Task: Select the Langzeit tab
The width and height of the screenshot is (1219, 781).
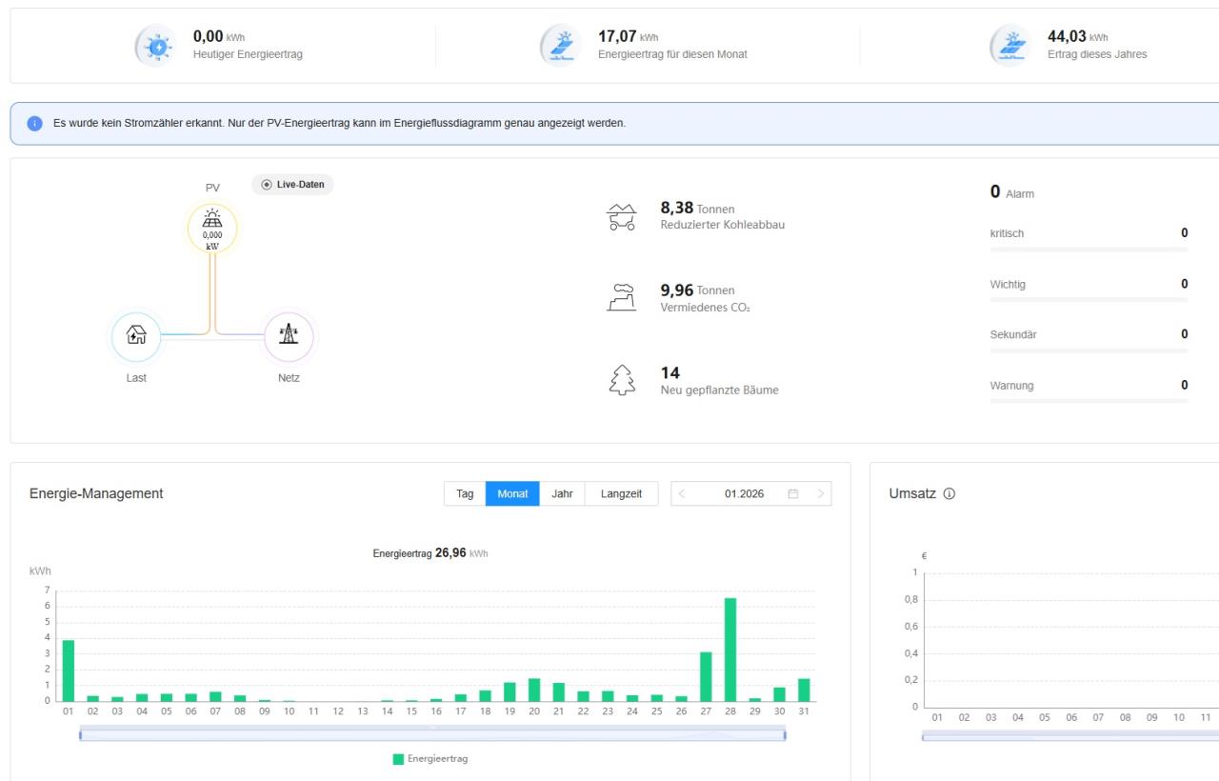Action: click(x=621, y=493)
